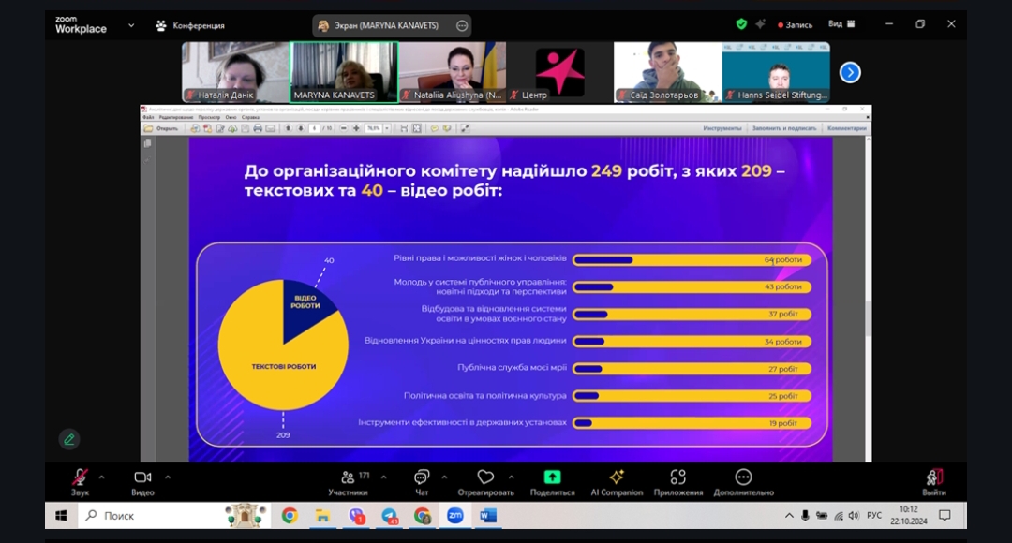Leave the meeting via the exit button
Screen dimensions: 1012x543
coord(933,480)
